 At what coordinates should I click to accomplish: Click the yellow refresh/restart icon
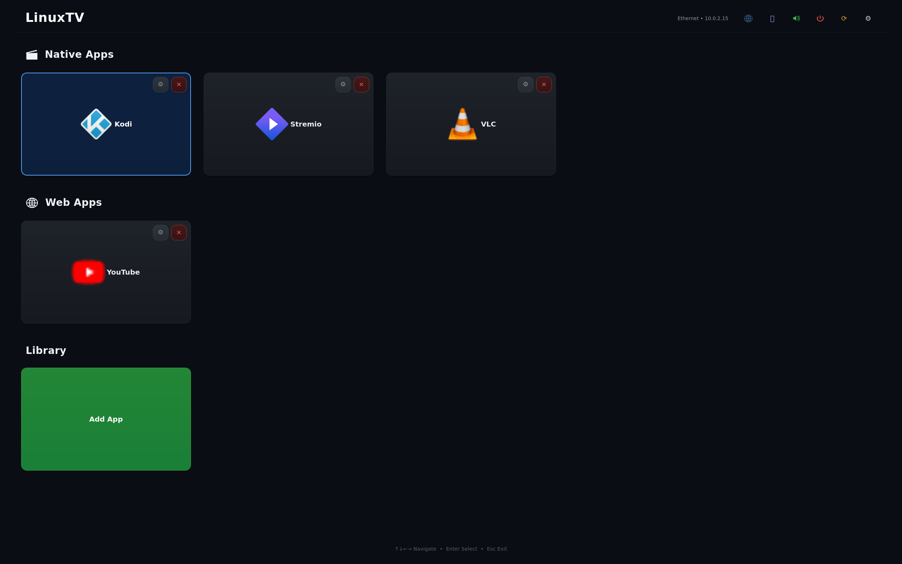844,18
